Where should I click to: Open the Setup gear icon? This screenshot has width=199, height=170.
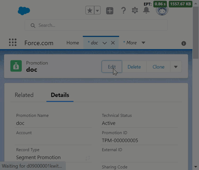click(135, 11)
